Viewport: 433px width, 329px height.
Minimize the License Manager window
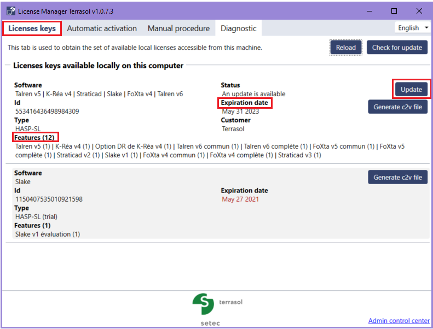(x=370, y=11)
